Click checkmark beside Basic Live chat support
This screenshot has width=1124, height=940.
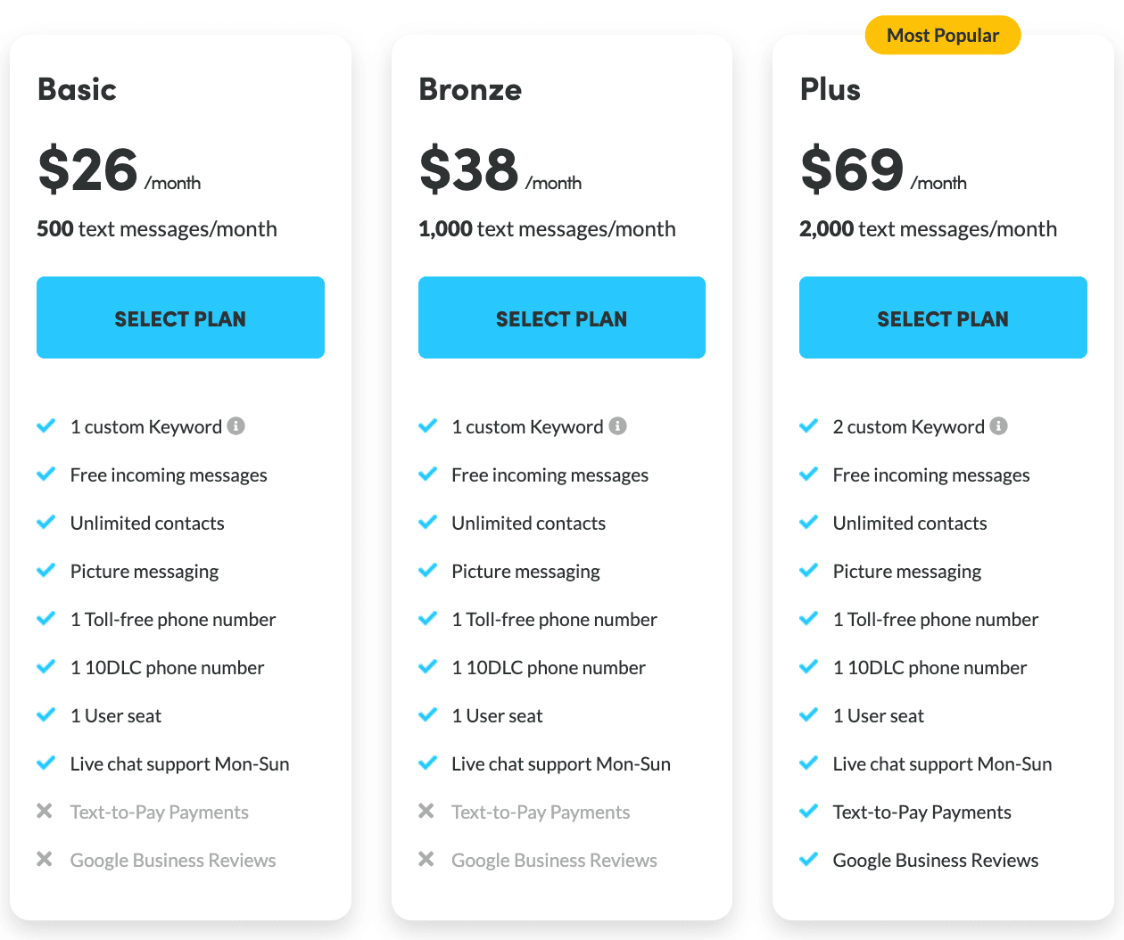pyautogui.click(x=46, y=763)
